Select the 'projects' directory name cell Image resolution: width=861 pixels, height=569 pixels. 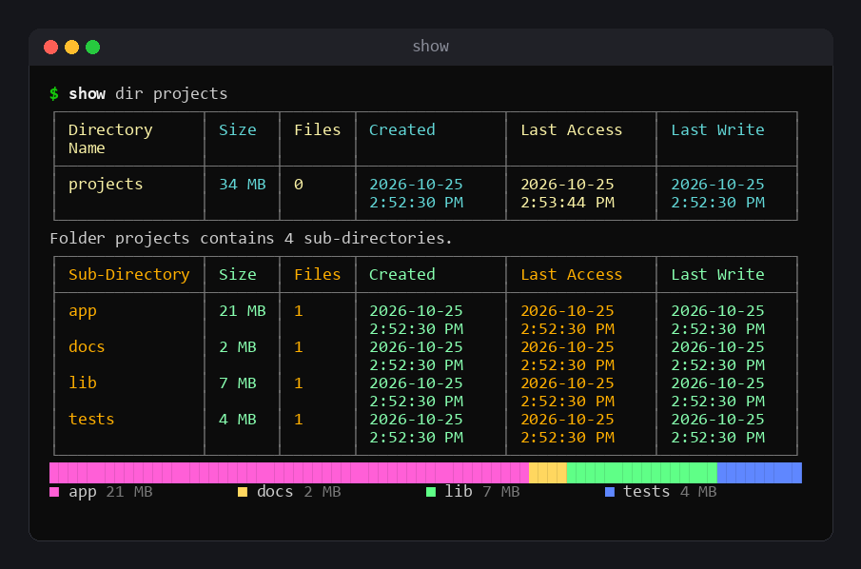click(x=106, y=185)
